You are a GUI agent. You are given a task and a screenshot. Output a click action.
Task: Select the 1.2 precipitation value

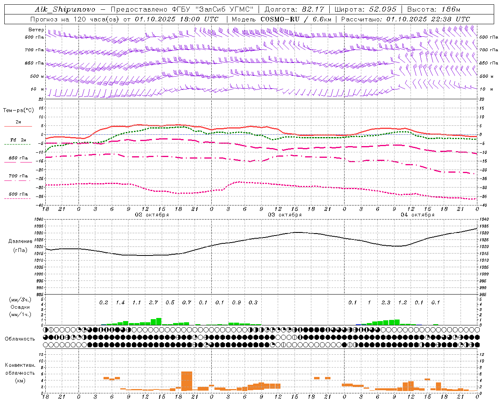(x=402, y=302)
